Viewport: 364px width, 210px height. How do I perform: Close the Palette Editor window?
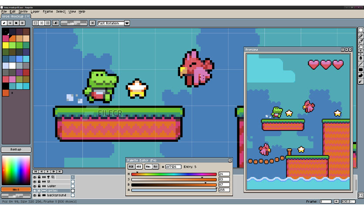(x=230, y=160)
